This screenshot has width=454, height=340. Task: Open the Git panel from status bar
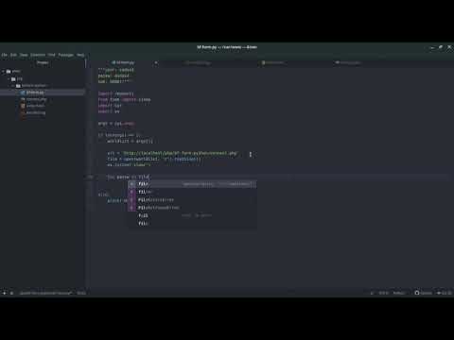point(444,293)
